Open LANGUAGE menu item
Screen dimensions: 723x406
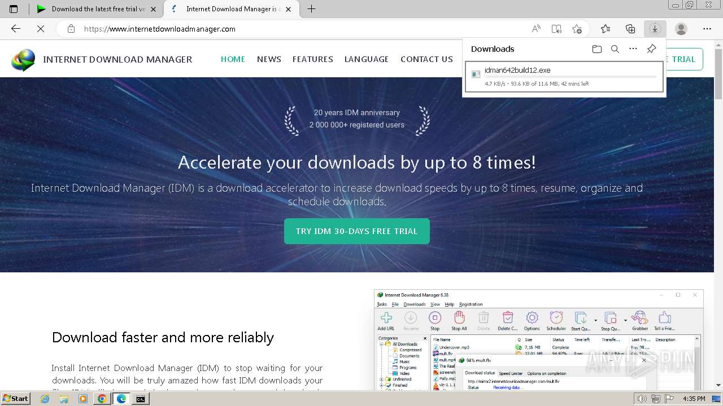pos(367,59)
